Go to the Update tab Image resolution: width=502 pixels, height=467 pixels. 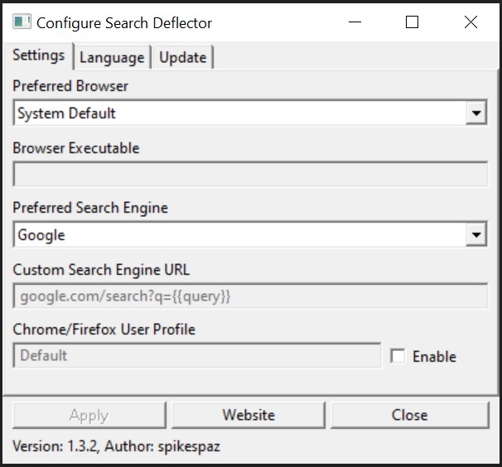point(182,57)
